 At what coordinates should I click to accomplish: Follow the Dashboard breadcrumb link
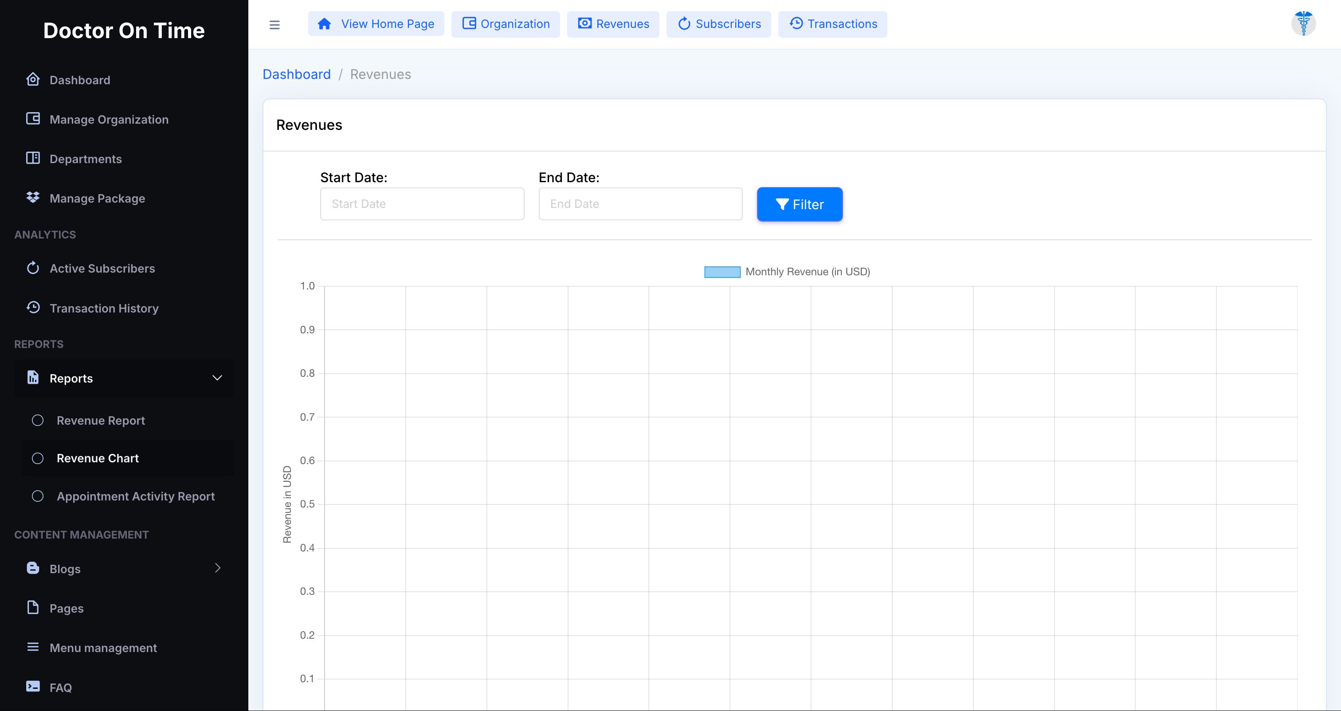[x=296, y=74]
